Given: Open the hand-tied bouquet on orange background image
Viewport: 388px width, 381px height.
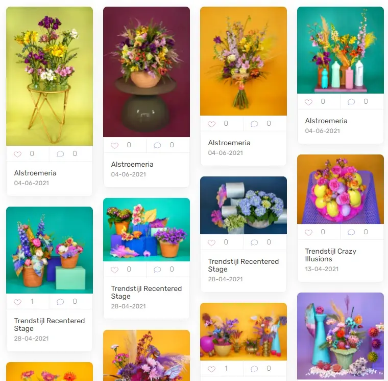Looking at the screenshot, I should 244,61.
